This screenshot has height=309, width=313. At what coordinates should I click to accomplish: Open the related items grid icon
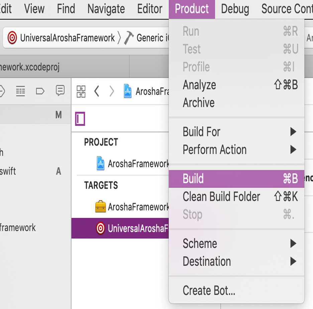pyautogui.click(x=81, y=91)
